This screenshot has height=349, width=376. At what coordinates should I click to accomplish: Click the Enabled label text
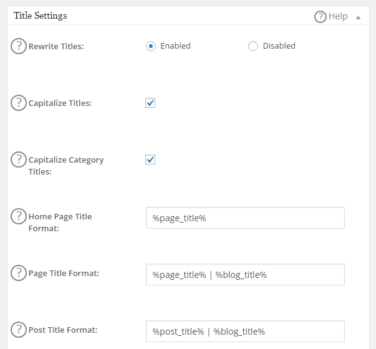(175, 46)
